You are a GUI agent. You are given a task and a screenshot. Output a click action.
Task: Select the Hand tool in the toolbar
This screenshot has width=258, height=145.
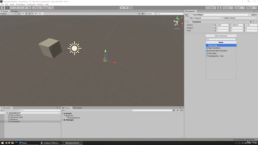[x=3, y=8]
